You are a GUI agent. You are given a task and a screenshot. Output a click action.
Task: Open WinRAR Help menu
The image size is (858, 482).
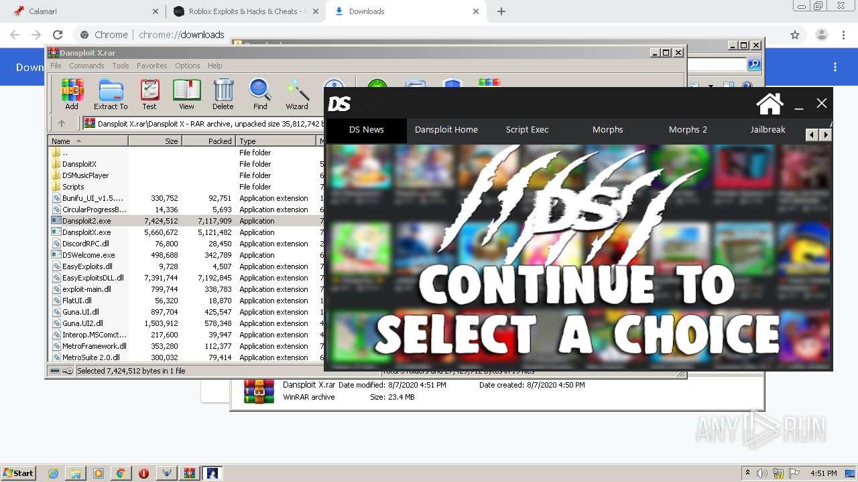[x=214, y=66]
